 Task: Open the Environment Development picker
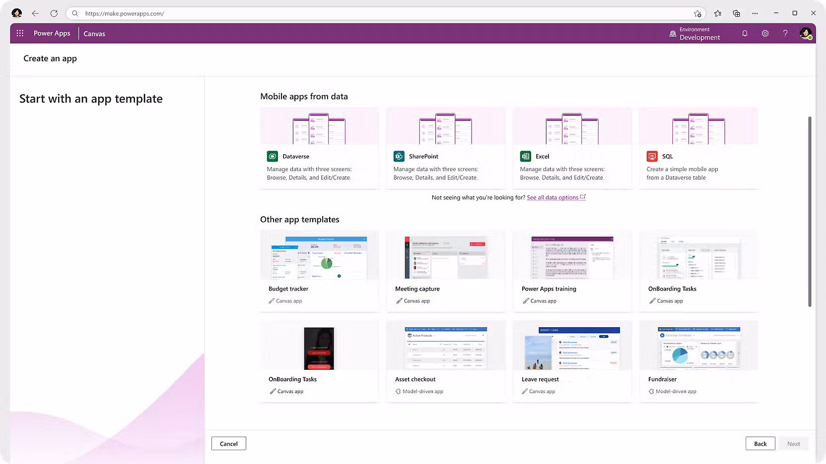click(694, 34)
